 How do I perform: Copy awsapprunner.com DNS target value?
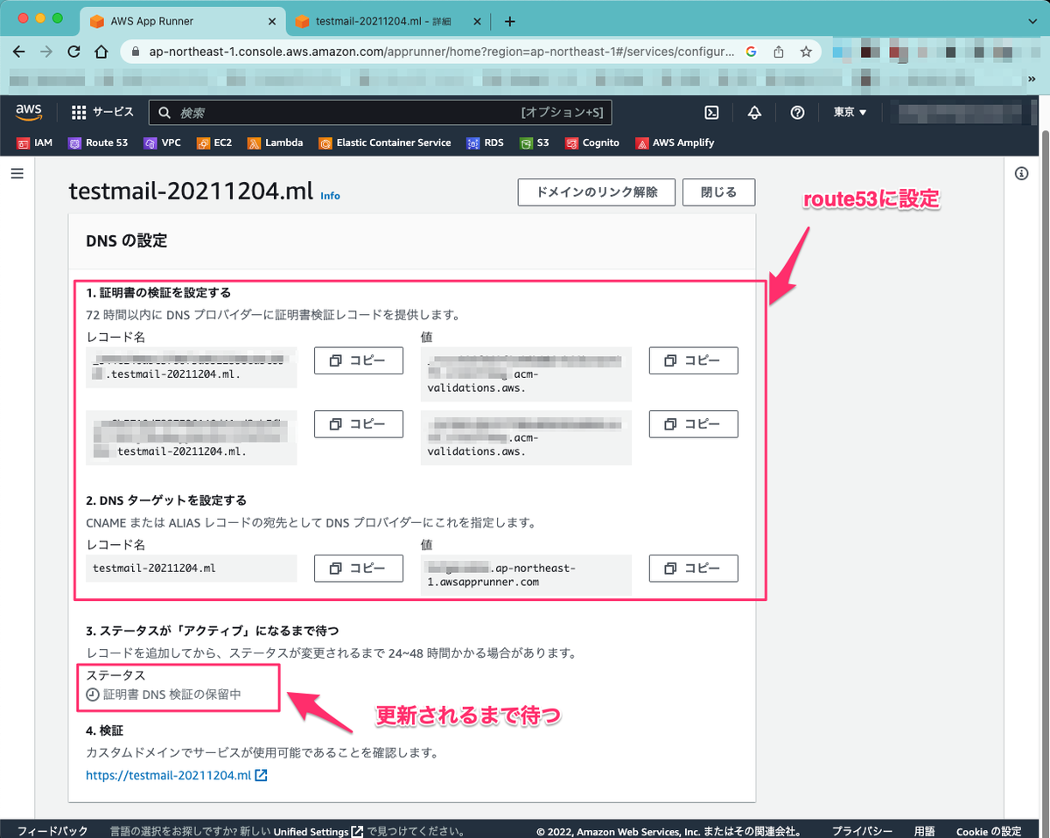pyautogui.click(x=694, y=568)
